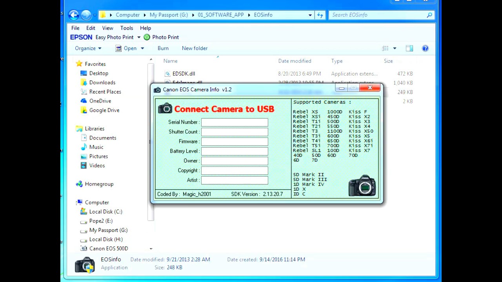The image size is (502, 282).
Task: Sort by Type column header
Action: pyautogui.click(x=337, y=61)
